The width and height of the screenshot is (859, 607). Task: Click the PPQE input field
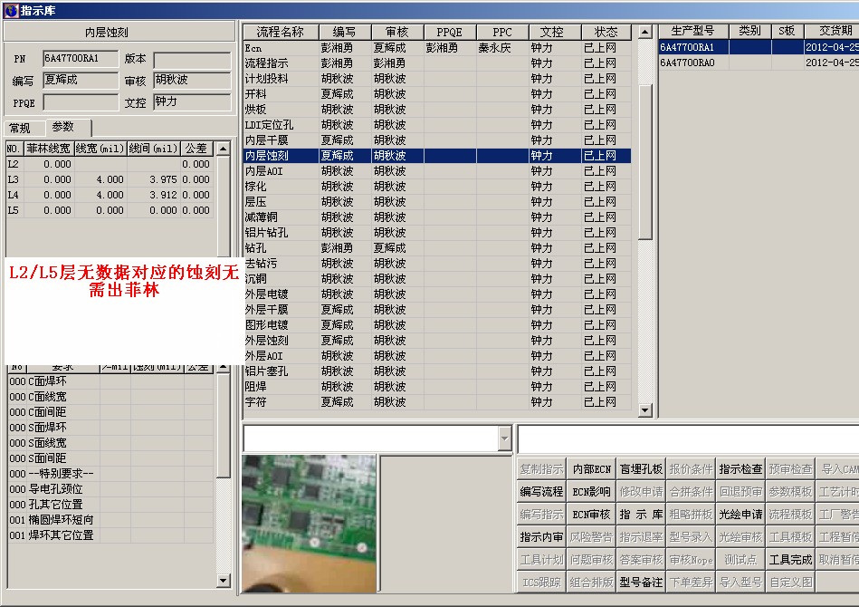coord(81,102)
